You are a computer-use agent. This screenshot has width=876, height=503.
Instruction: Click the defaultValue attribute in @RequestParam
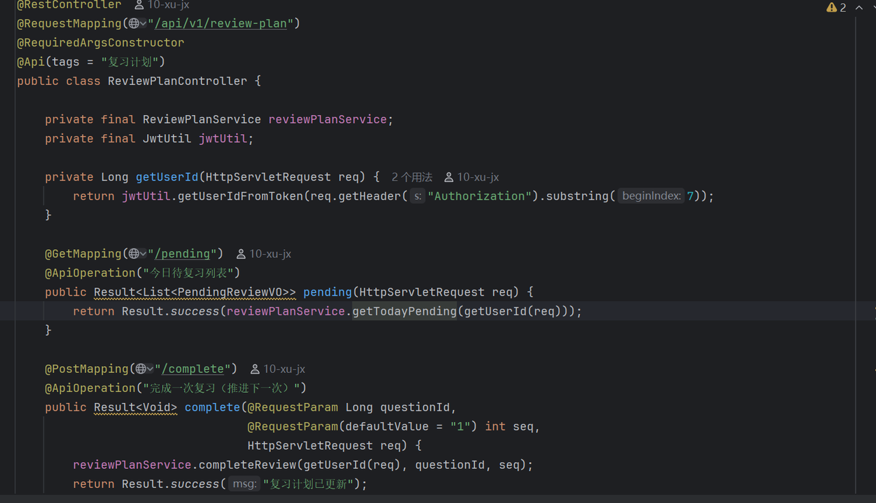tap(387, 426)
